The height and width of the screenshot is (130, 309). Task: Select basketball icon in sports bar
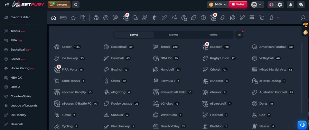[106, 18]
